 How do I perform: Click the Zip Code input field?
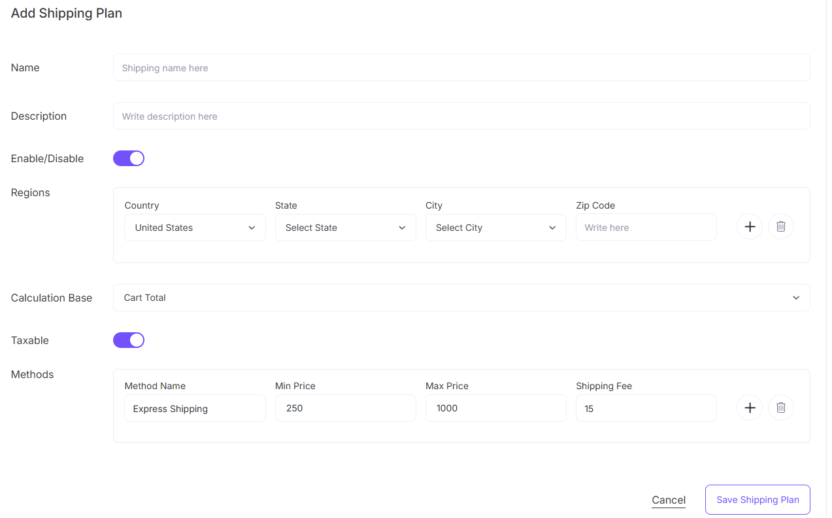(x=646, y=227)
